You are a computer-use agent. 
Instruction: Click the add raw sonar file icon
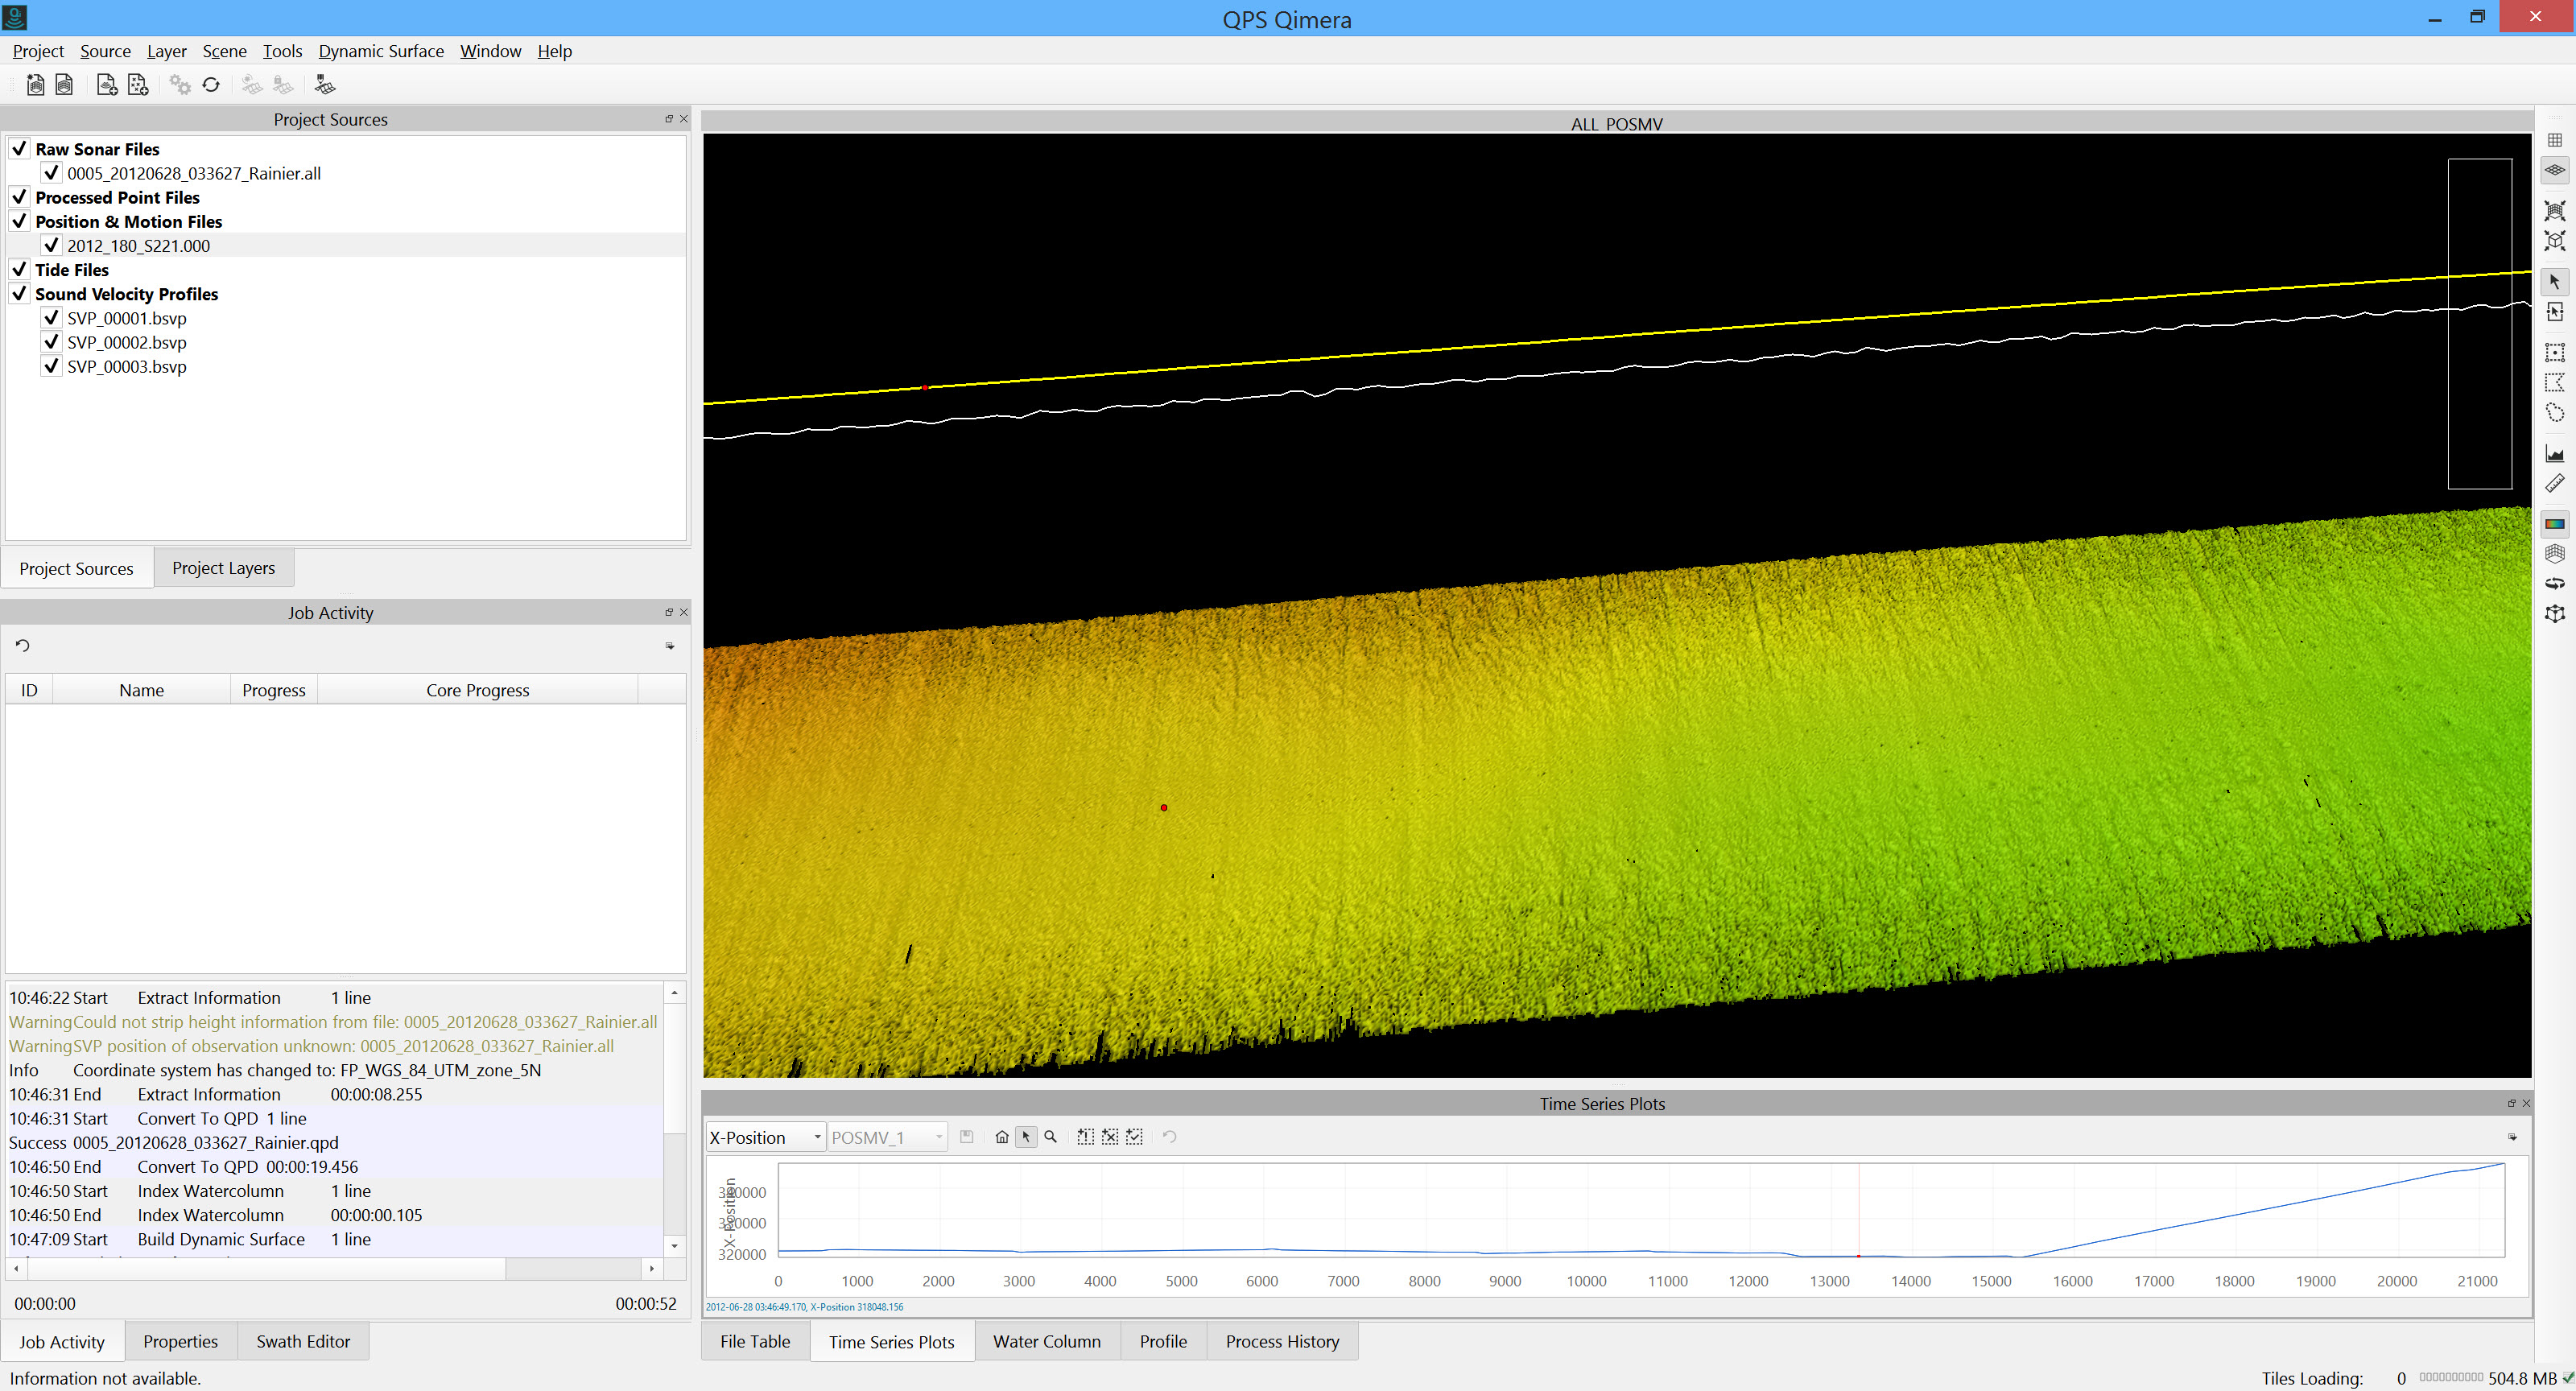click(106, 85)
